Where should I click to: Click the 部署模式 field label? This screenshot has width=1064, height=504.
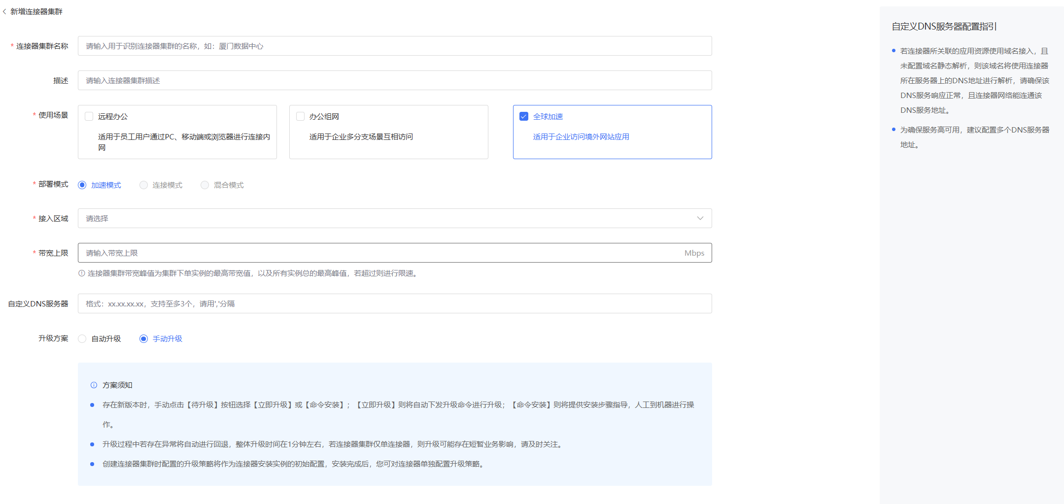tap(53, 184)
